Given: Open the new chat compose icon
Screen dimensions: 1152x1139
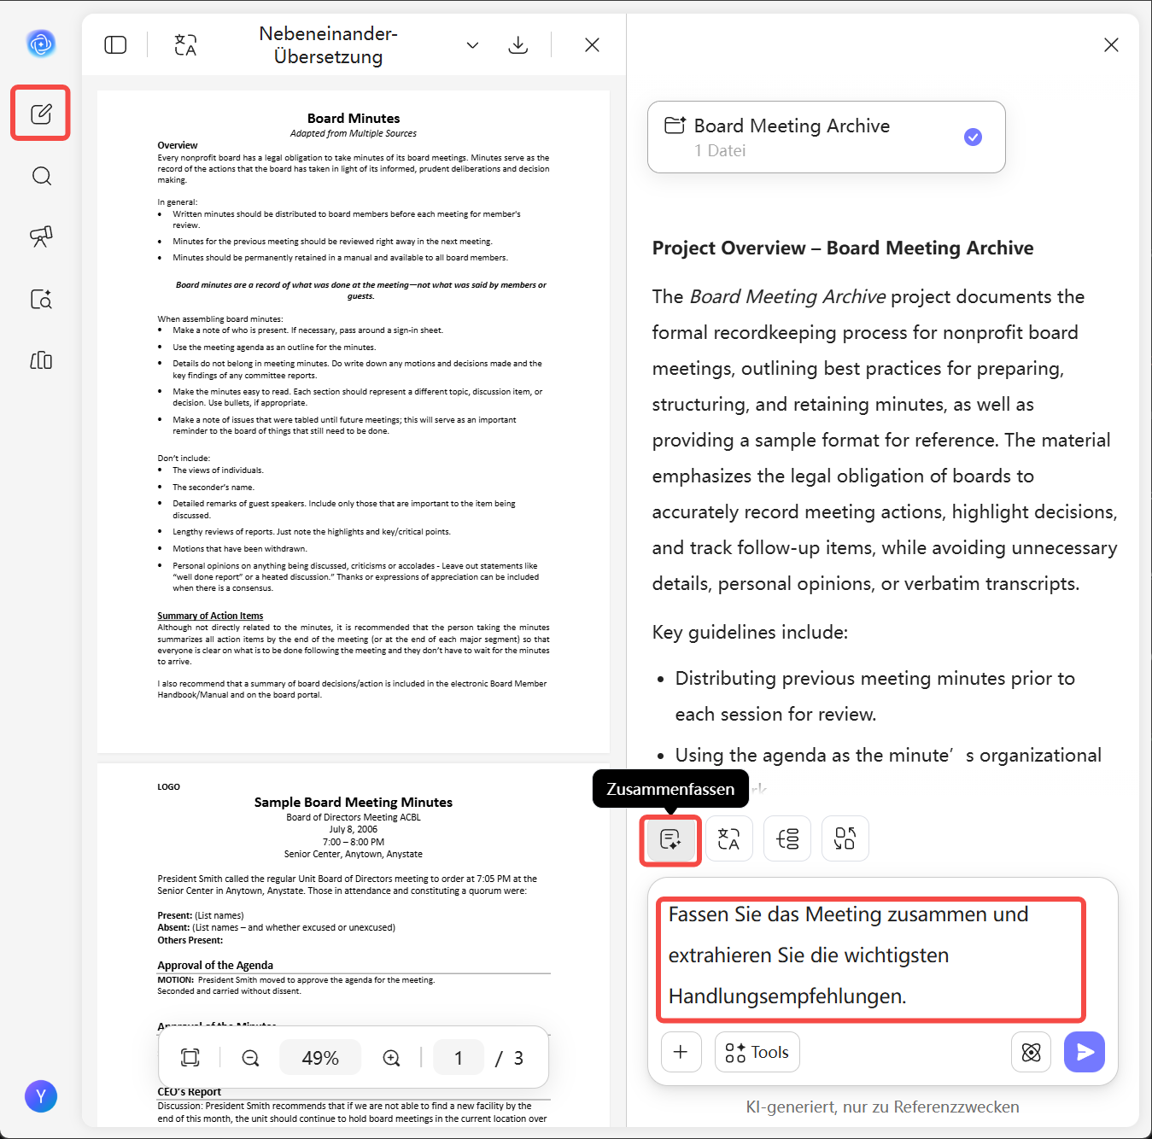Looking at the screenshot, I should coord(41,114).
